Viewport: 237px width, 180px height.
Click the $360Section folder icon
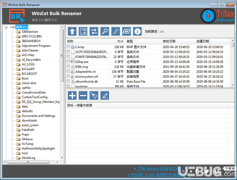tap(18, 32)
